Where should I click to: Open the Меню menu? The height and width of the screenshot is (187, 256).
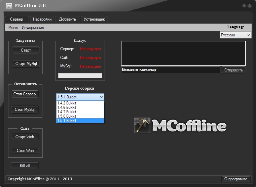pyautogui.click(x=13, y=28)
